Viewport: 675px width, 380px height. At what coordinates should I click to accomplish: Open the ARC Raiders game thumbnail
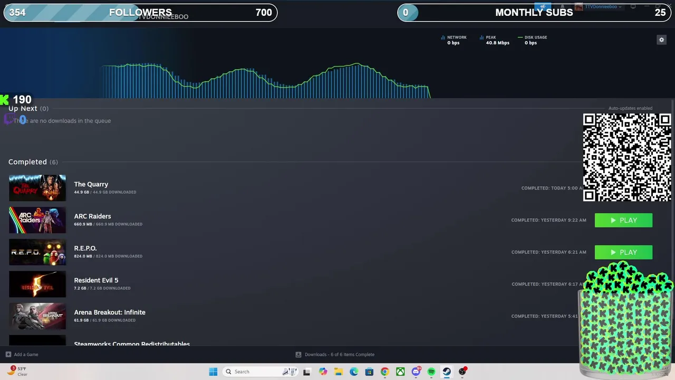click(x=37, y=220)
